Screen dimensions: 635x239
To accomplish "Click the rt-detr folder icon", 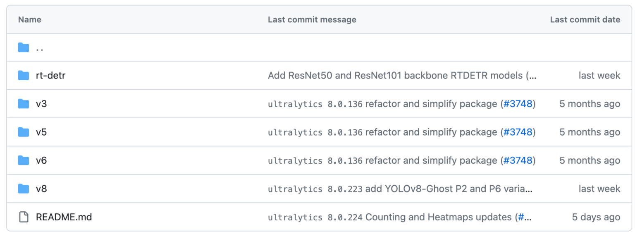I will (24, 75).
